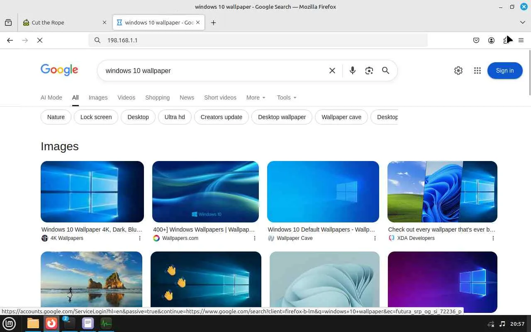
Task: Filter results by the Nature chip
Action: 56,117
